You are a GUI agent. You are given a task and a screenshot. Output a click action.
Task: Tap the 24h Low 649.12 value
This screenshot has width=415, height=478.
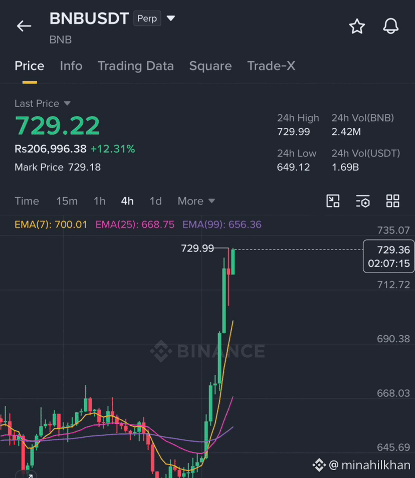pyautogui.click(x=293, y=167)
